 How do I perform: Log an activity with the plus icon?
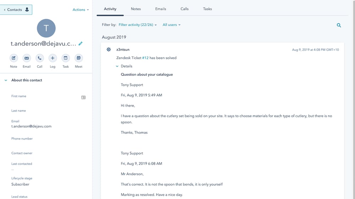(53, 58)
